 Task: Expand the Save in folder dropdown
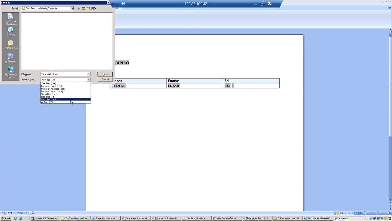[x=72, y=8]
